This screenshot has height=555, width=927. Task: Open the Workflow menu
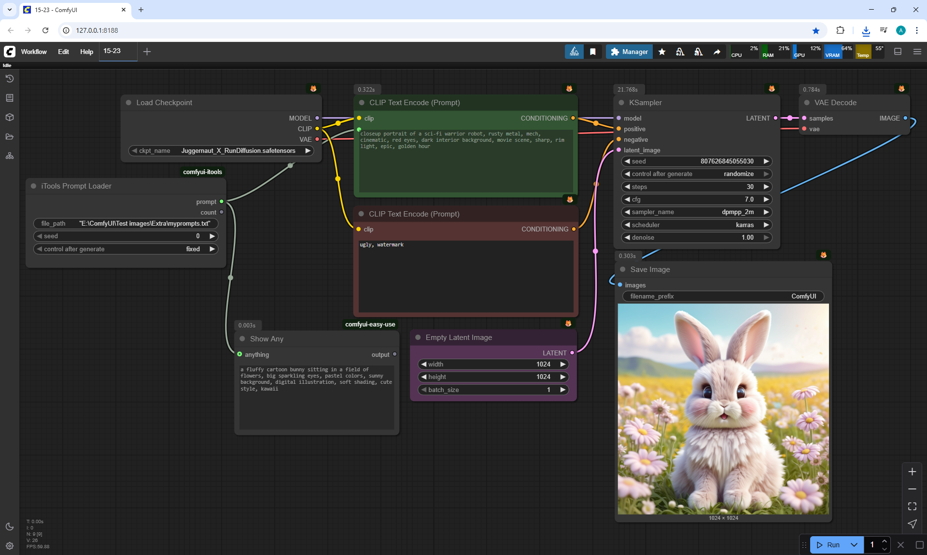click(34, 52)
